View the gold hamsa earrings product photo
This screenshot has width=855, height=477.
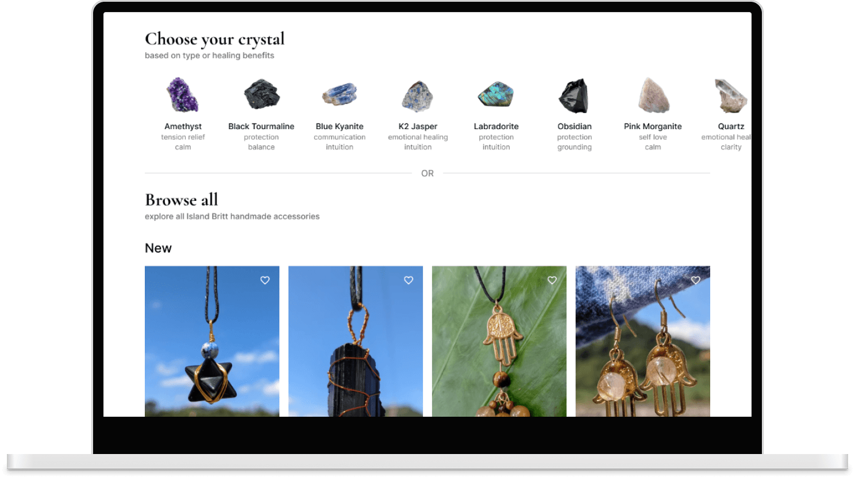point(643,341)
